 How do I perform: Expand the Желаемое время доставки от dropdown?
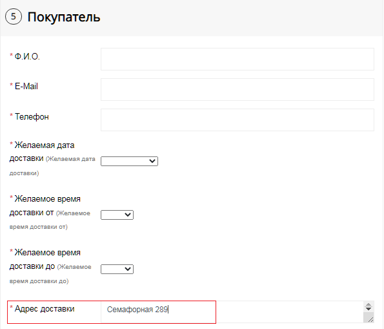pyautogui.click(x=117, y=215)
